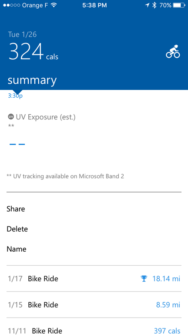The width and height of the screenshot is (188, 335).
Task: Tap the 8.59 mi distance value
Action: point(168,304)
